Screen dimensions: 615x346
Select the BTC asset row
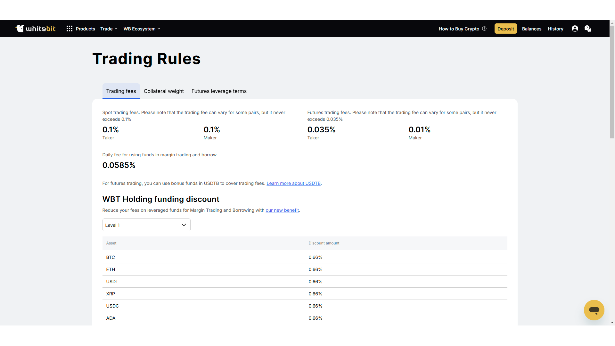coord(305,257)
